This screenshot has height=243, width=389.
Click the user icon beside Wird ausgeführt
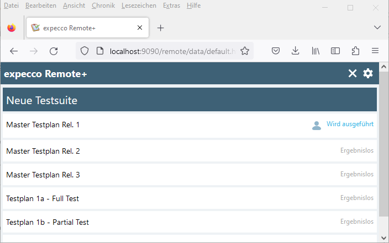click(317, 126)
